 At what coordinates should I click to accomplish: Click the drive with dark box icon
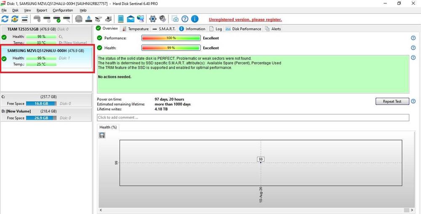tap(109, 19)
